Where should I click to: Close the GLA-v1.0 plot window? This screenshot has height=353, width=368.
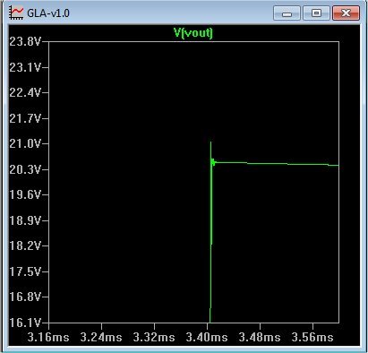pyautogui.click(x=346, y=13)
